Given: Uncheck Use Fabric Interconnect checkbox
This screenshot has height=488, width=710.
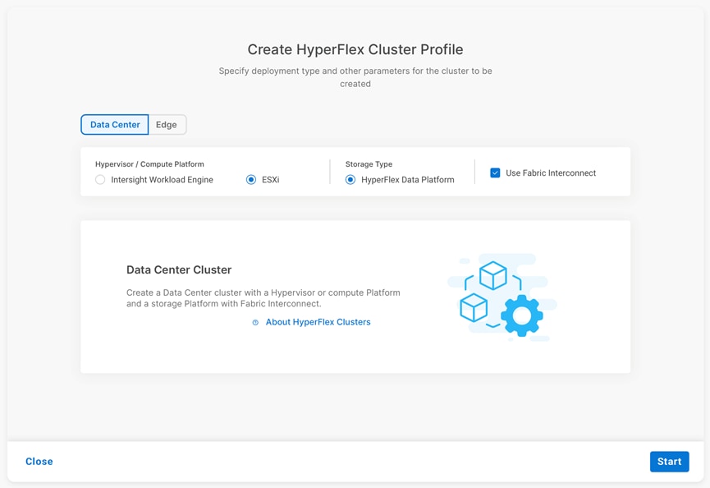Looking at the screenshot, I should pos(495,173).
